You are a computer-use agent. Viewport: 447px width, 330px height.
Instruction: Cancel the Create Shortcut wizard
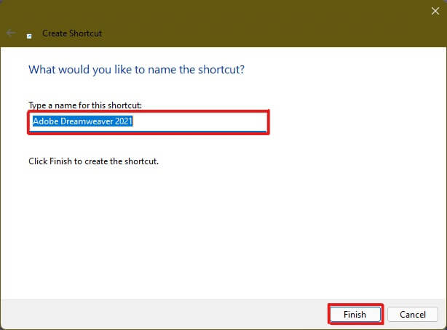pos(413,314)
